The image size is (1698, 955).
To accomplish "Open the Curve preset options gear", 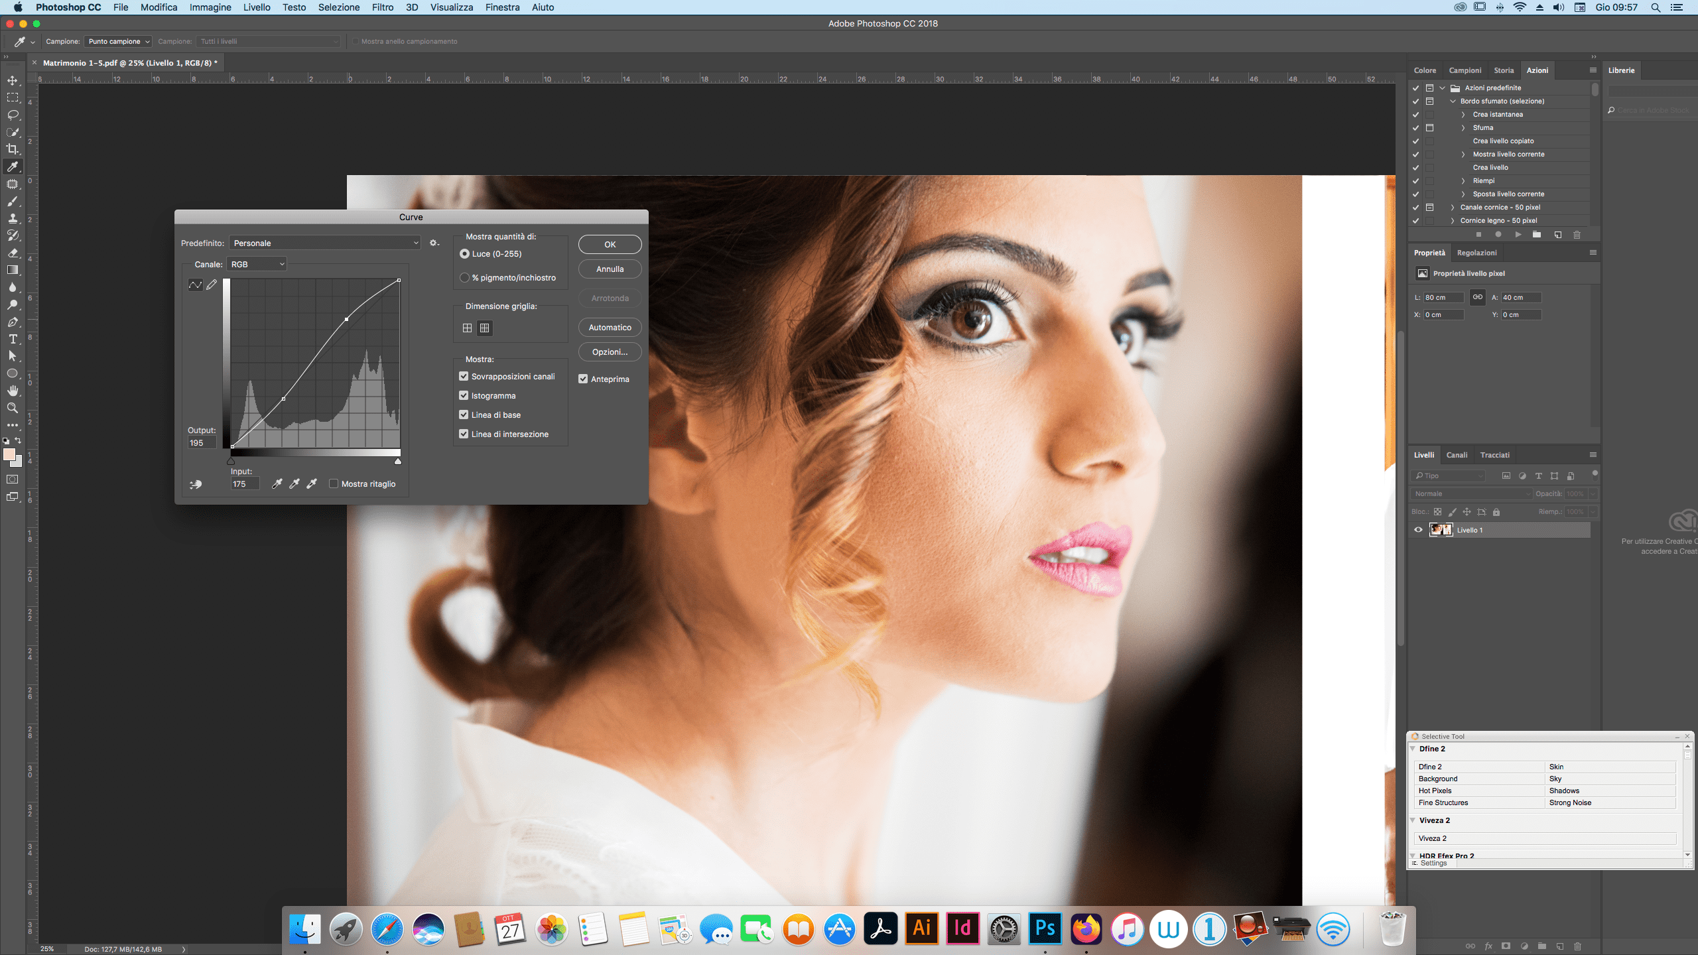I will pos(434,243).
